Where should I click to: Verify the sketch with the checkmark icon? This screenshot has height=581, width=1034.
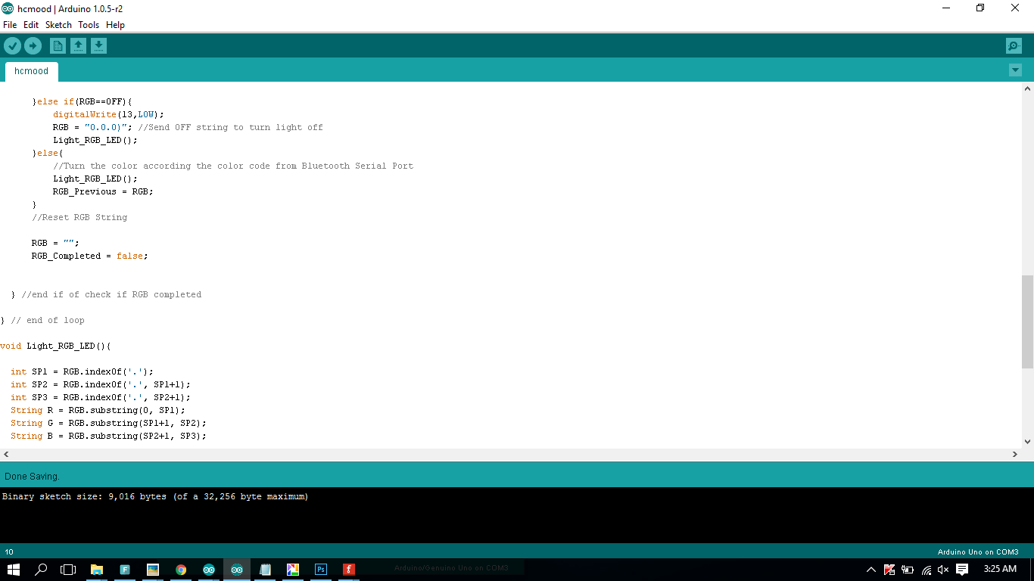coord(12,45)
